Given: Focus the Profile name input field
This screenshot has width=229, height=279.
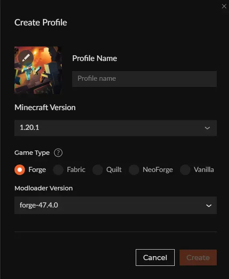Looking at the screenshot, I should (x=144, y=79).
